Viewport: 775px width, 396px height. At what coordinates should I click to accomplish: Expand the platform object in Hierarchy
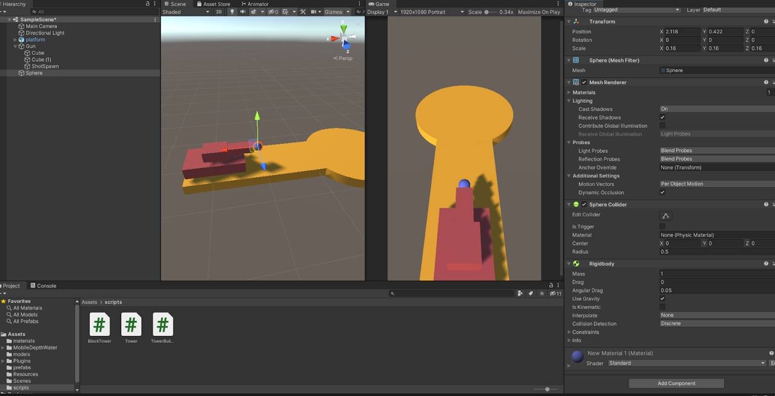(x=15, y=39)
